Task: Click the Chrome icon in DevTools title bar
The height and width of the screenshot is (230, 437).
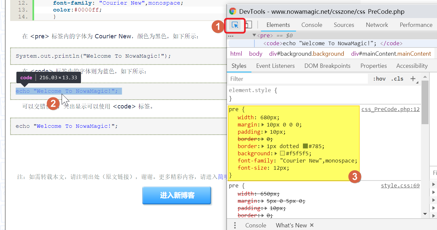Action: click(233, 11)
